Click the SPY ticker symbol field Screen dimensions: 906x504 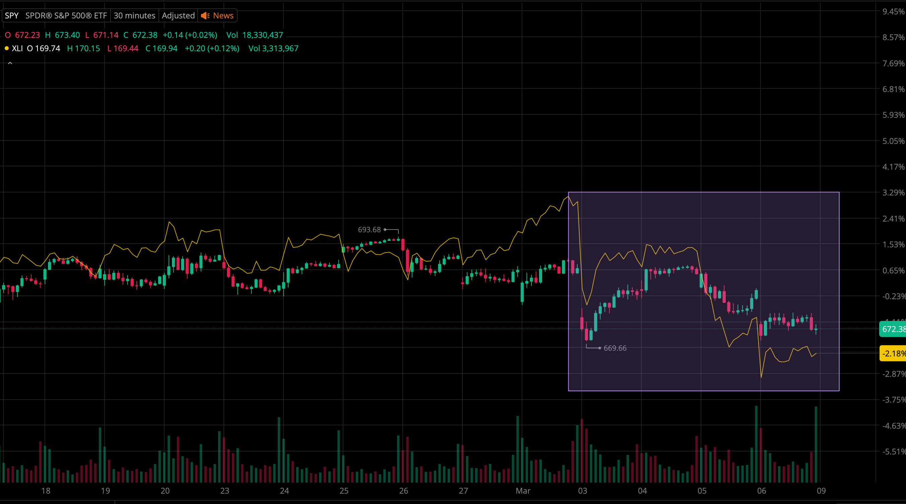(x=12, y=15)
